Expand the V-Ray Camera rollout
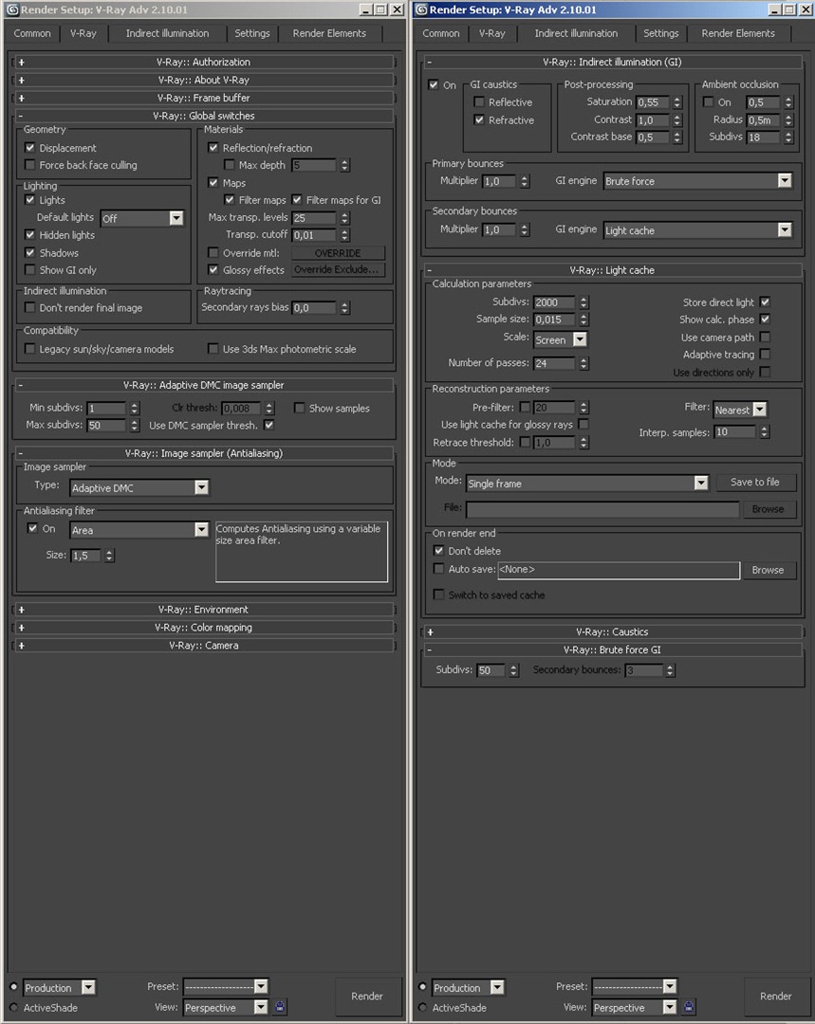Screen dimensions: 815x1024 (x=203, y=646)
